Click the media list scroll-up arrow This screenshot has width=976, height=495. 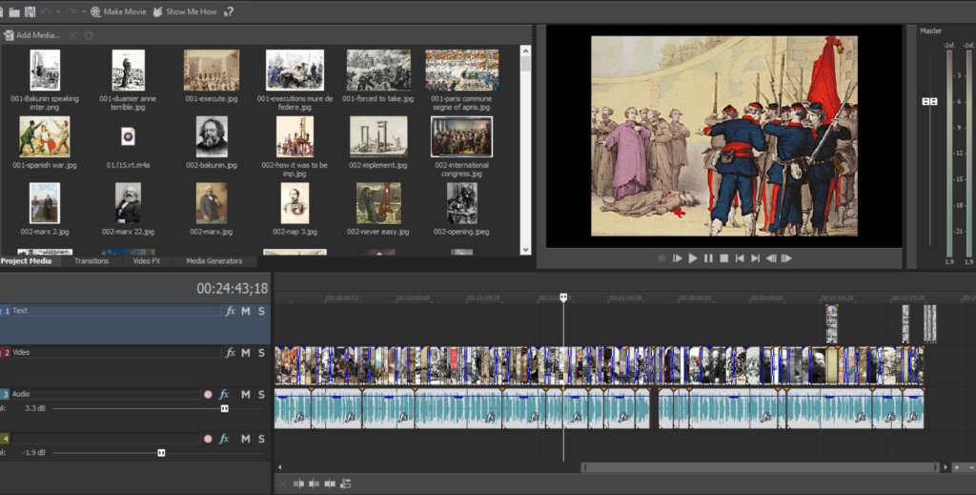tap(525, 52)
